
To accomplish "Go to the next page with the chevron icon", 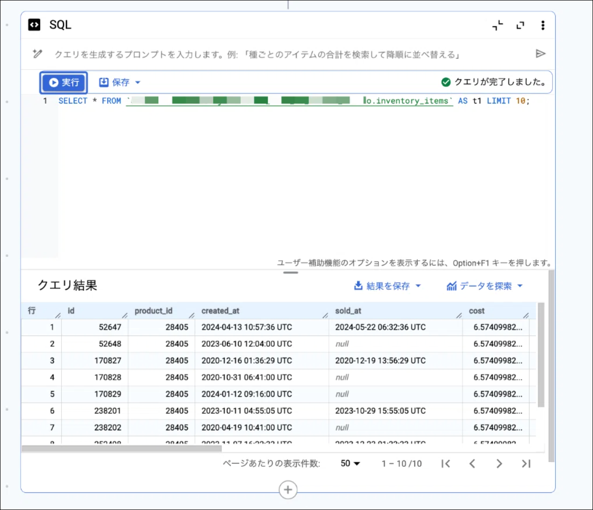I will pyautogui.click(x=499, y=463).
